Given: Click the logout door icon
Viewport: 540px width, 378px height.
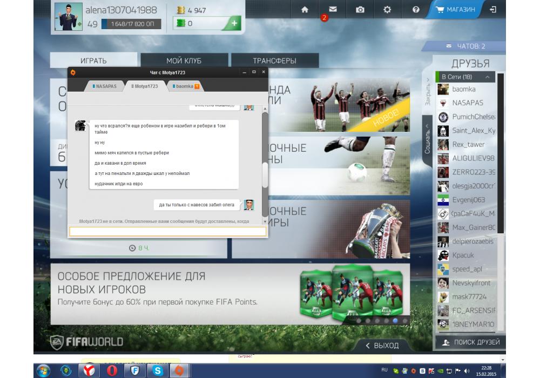Looking at the screenshot, I should click(493, 10).
